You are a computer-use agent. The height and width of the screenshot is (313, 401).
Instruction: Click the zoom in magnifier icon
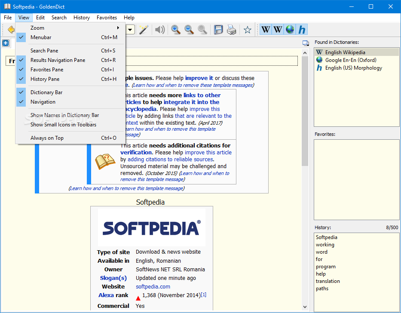(x=176, y=30)
